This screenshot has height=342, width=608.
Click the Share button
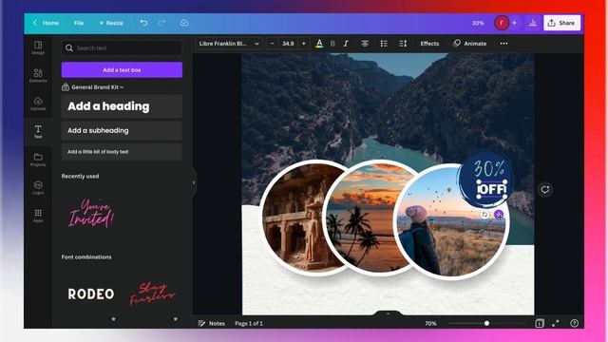[561, 23]
